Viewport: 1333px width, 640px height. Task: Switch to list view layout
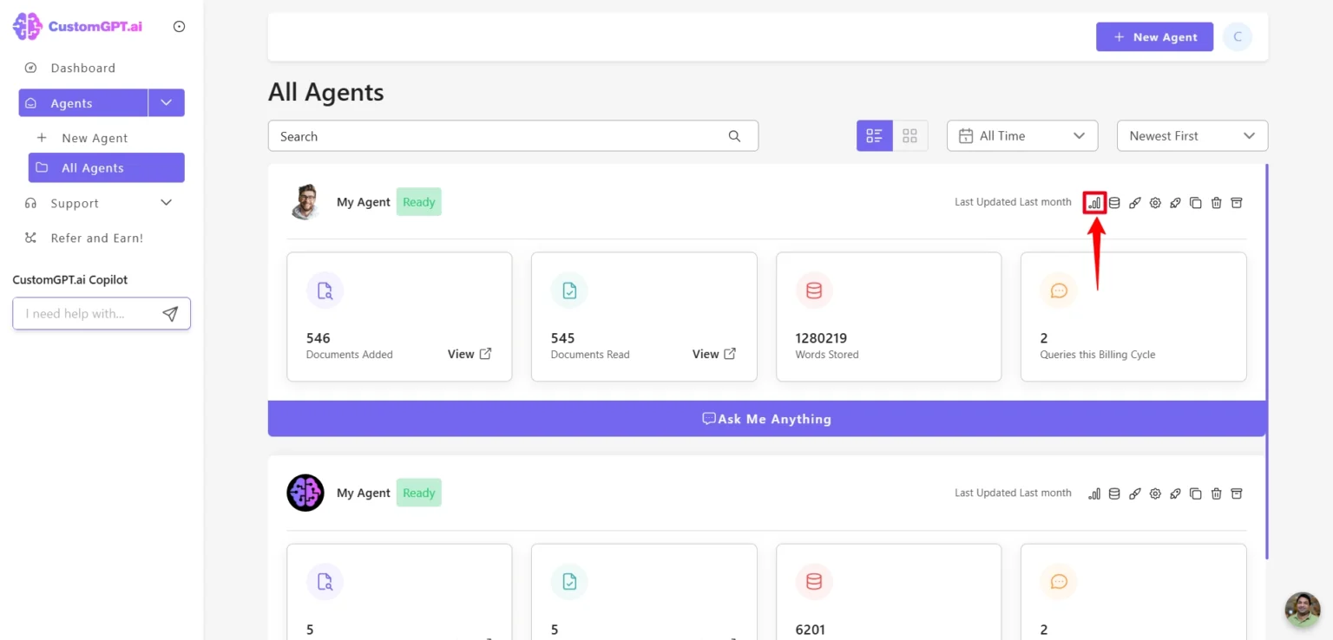click(x=874, y=136)
